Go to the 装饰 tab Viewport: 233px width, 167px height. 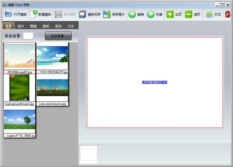[x=58, y=26]
